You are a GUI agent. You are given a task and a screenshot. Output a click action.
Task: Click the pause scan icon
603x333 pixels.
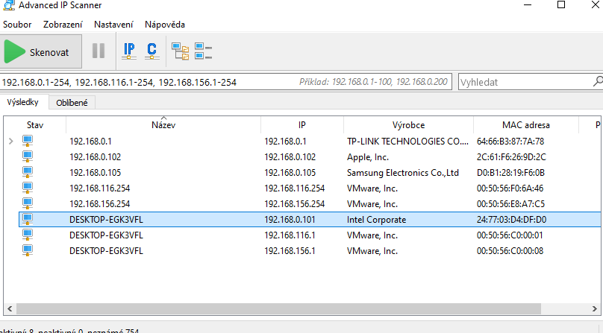99,51
